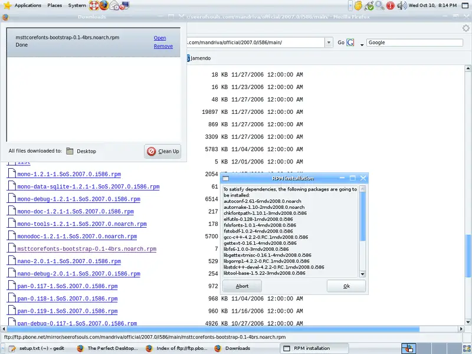Launch Firefox from the top panel icon
Viewport: 472px width, 354px height.
click(x=104, y=5)
